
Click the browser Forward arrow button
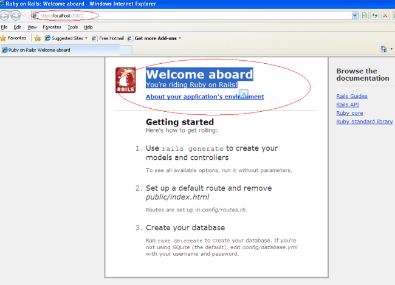16,16
